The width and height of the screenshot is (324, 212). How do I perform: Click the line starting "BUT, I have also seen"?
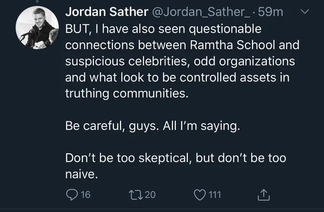click(163, 28)
